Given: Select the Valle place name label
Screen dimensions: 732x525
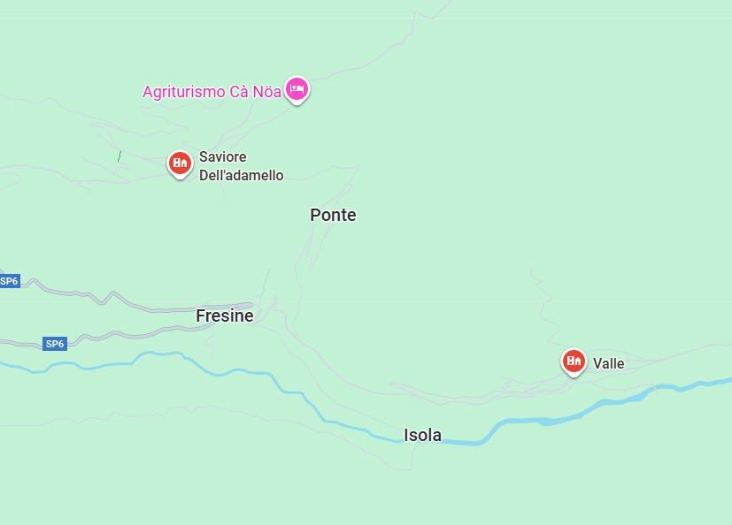Looking at the screenshot, I should click(x=608, y=363).
